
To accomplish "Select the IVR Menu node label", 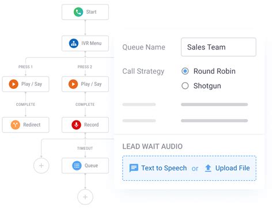I will [92, 43].
